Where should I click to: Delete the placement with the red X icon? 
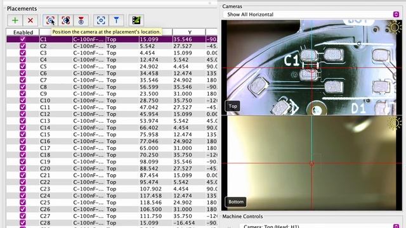(x=30, y=20)
